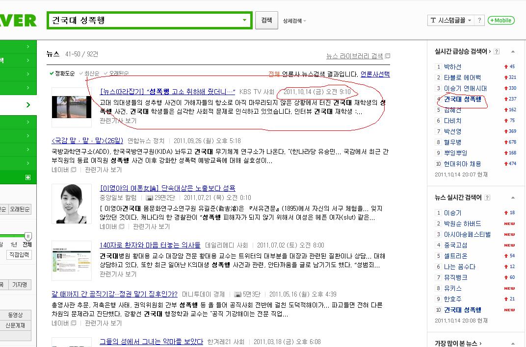
Task: Click trending keyword 건국대 성폭행 ranked 4th
Action: click(462, 99)
